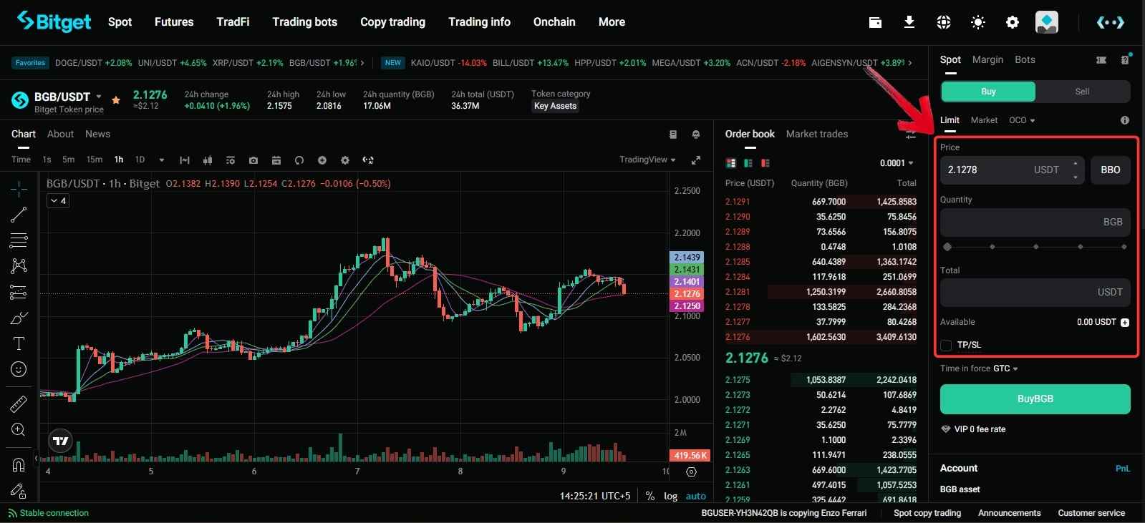Click the order type info icon
The image size is (1145, 523).
pyautogui.click(x=1125, y=120)
